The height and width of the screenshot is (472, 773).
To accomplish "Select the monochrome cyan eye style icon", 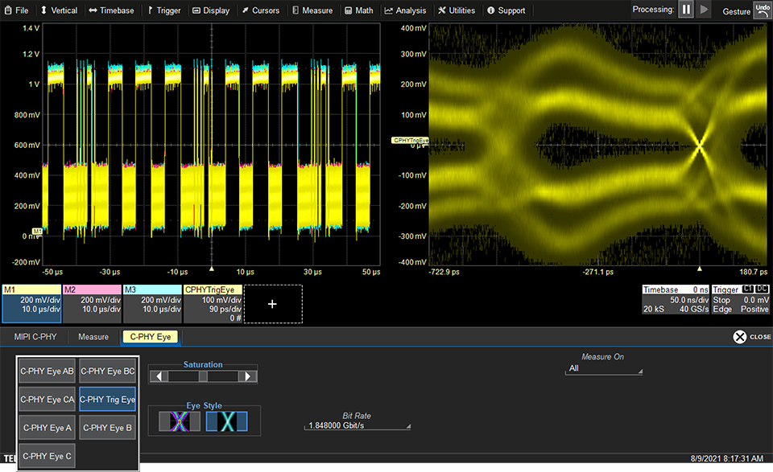I will click(x=226, y=421).
